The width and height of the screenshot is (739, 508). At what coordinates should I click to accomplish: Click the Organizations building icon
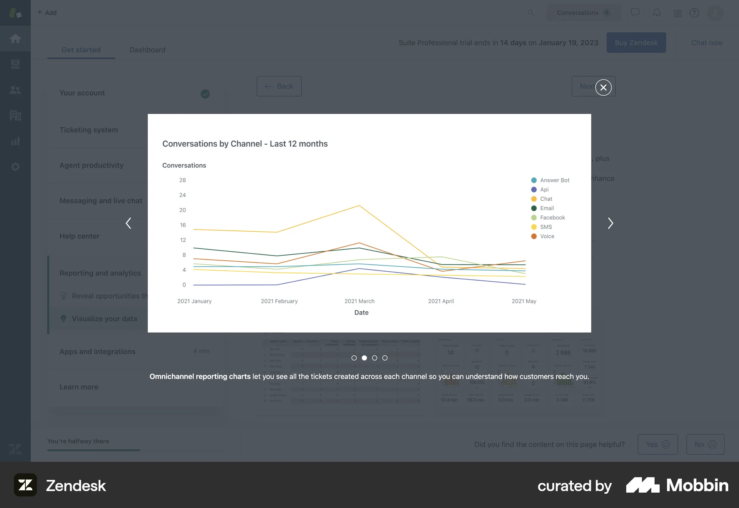tap(15, 115)
